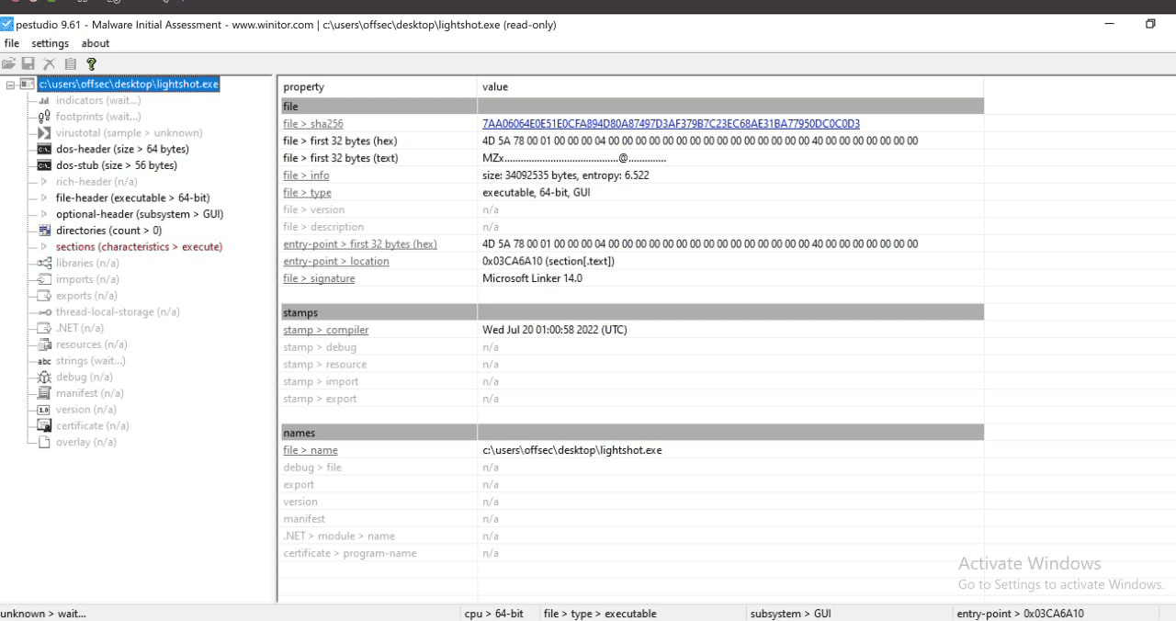This screenshot has width=1176, height=621.
Task: Click the virustotal arrow icon in the tree
Action: (43, 132)
